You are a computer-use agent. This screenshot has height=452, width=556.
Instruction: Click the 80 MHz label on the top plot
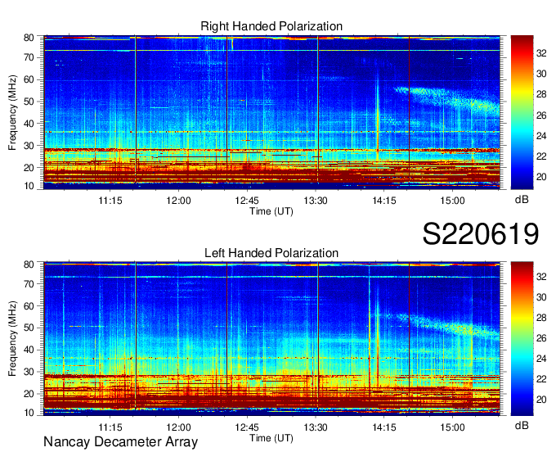[x=29, y=38]
